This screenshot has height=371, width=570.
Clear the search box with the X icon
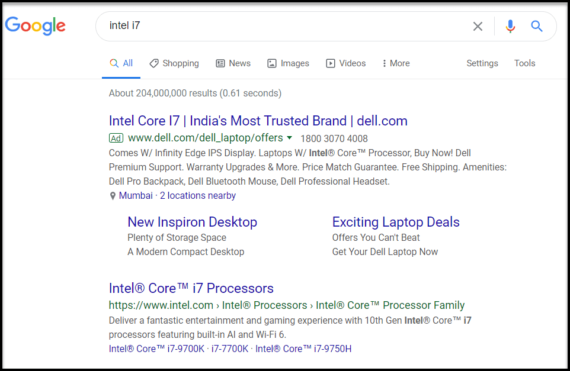478,26
